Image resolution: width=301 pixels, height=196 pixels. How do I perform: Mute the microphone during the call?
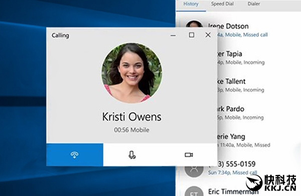(x=132, y=155)
